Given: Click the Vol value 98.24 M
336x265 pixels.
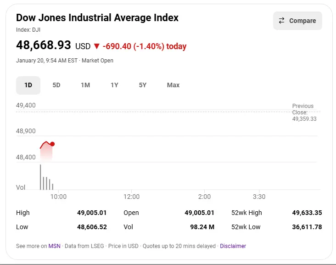Looking at the screenshot, I should (202, 227).
